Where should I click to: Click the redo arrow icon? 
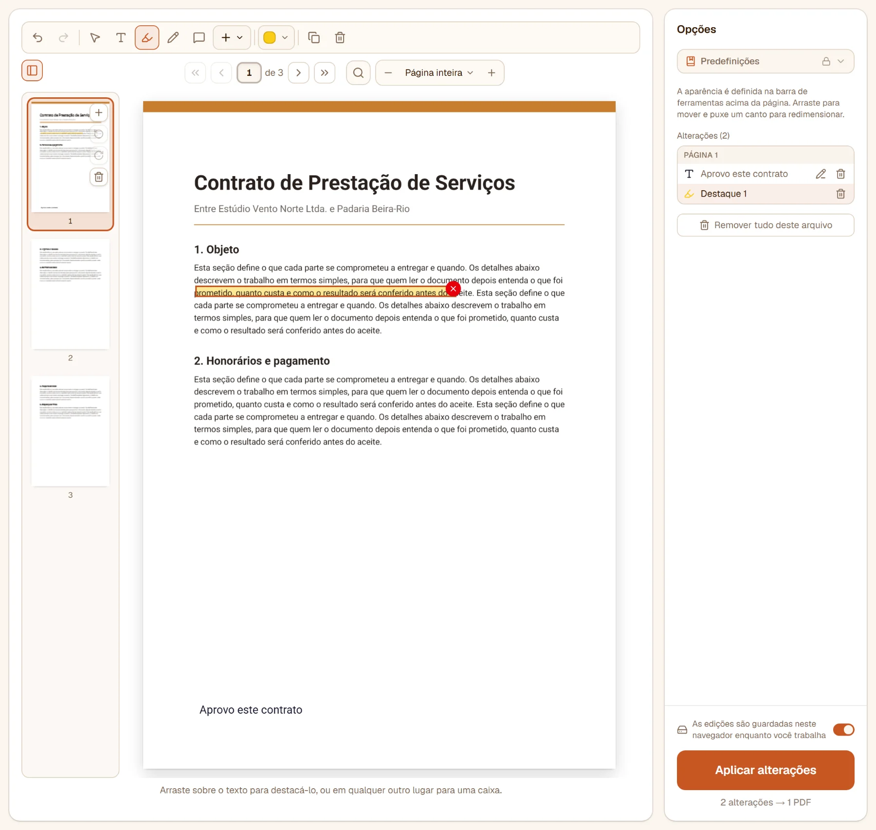click(x=63, y=37)
